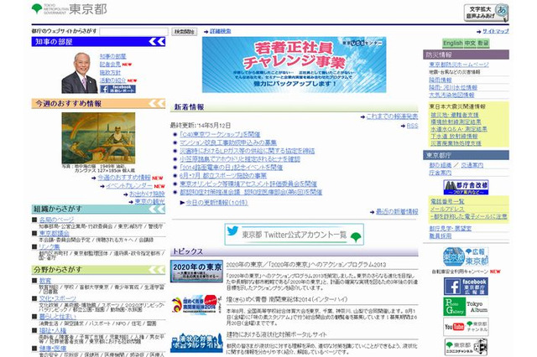The image size is (537, 357).
Task: Collapse the 組織からさがす header arrows
Action: [157, 209]
